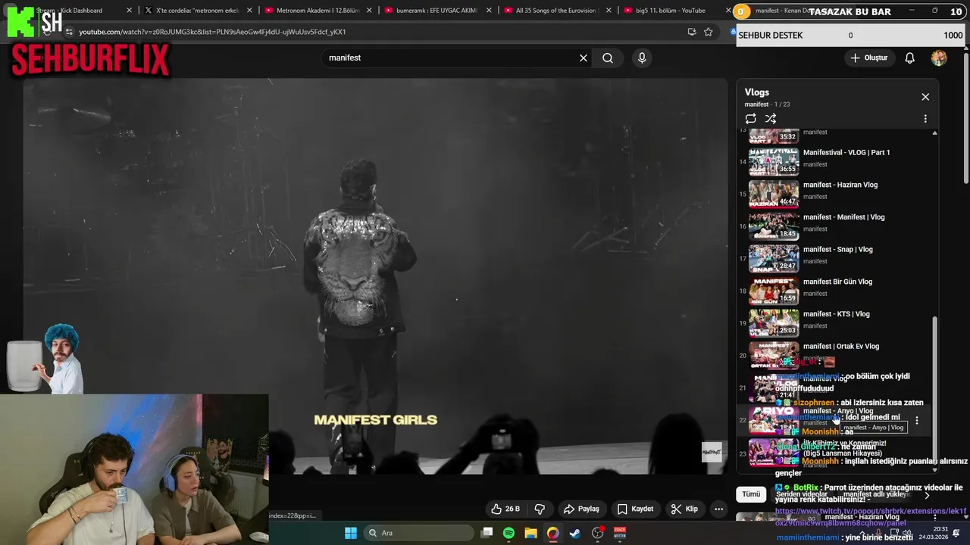This screenshot has width=970, height=545.
Task: Close the Kick Dashboard tab
Action: click(129, 11)
